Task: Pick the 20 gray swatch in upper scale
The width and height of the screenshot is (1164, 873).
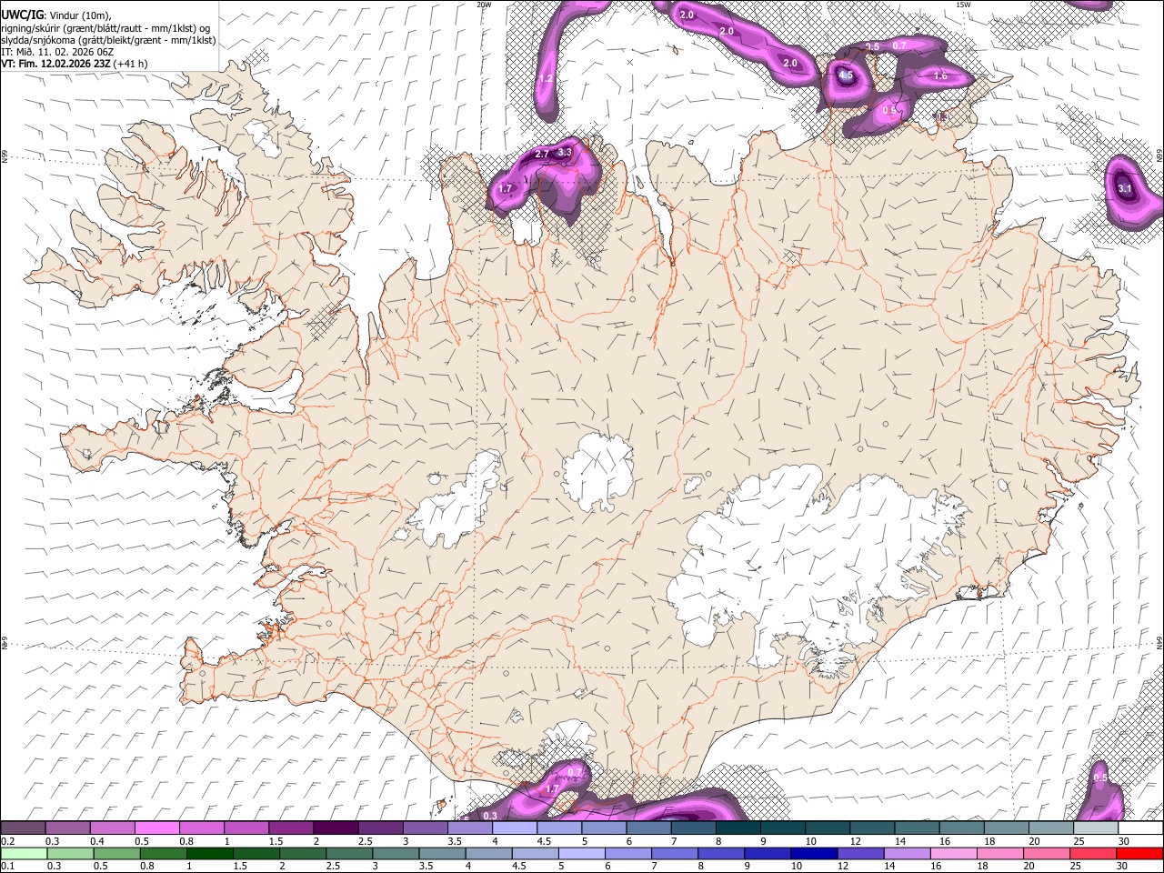Action: [1050, 828]
